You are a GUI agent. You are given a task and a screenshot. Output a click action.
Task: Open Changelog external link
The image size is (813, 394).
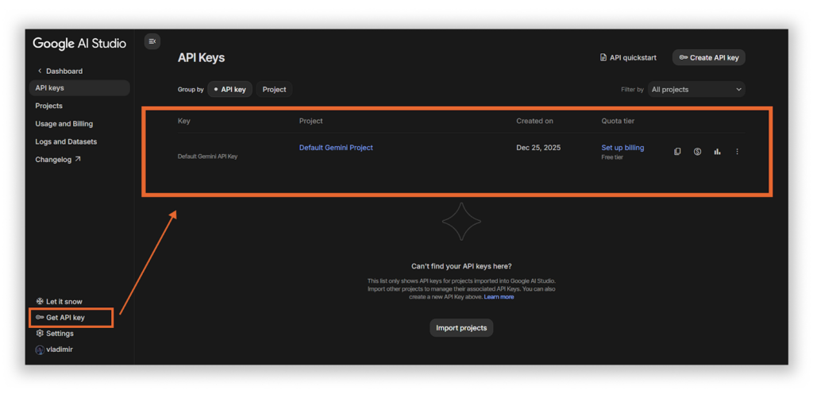click(58, 160)
